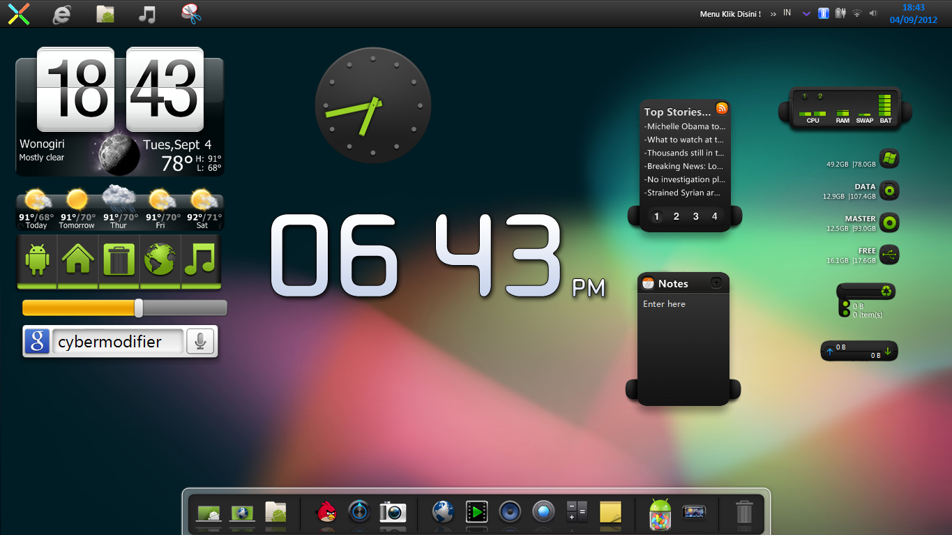The image size is (952, 535).
Task: Click the blue battery tray icon
Action: (x=824, y=13)
